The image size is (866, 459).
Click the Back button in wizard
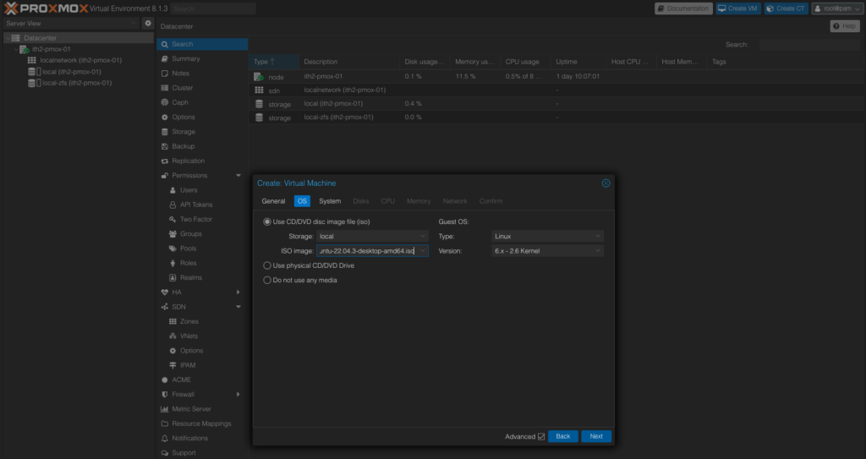point(562,436)
